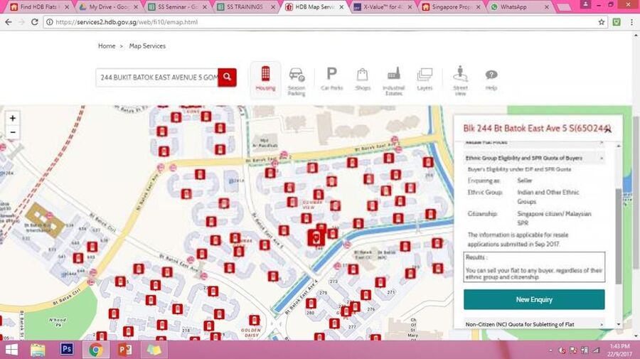
Task: Show Car Parks on the map
Action: point(331,77)
